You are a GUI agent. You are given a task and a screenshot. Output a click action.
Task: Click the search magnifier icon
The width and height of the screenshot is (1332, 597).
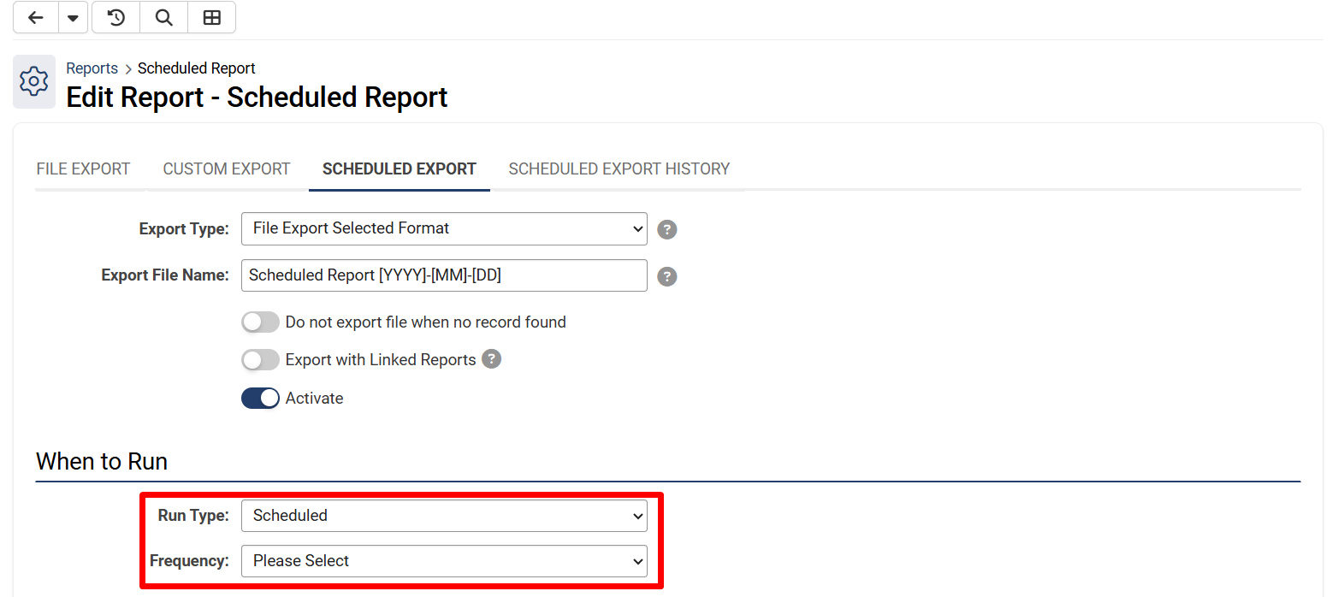(164, 18)
